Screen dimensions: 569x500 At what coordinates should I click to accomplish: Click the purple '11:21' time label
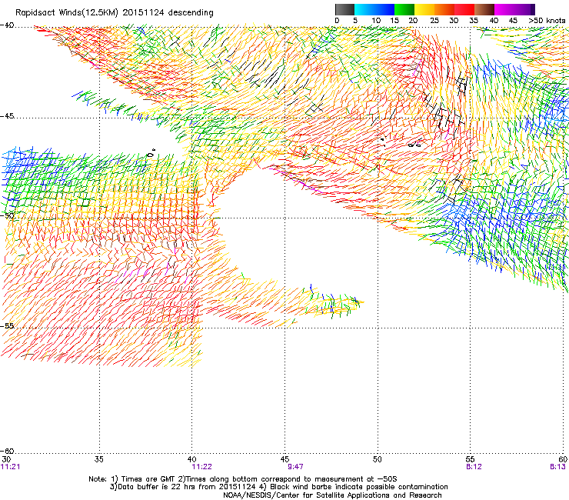pyautogui.click(x=11, y=467)
